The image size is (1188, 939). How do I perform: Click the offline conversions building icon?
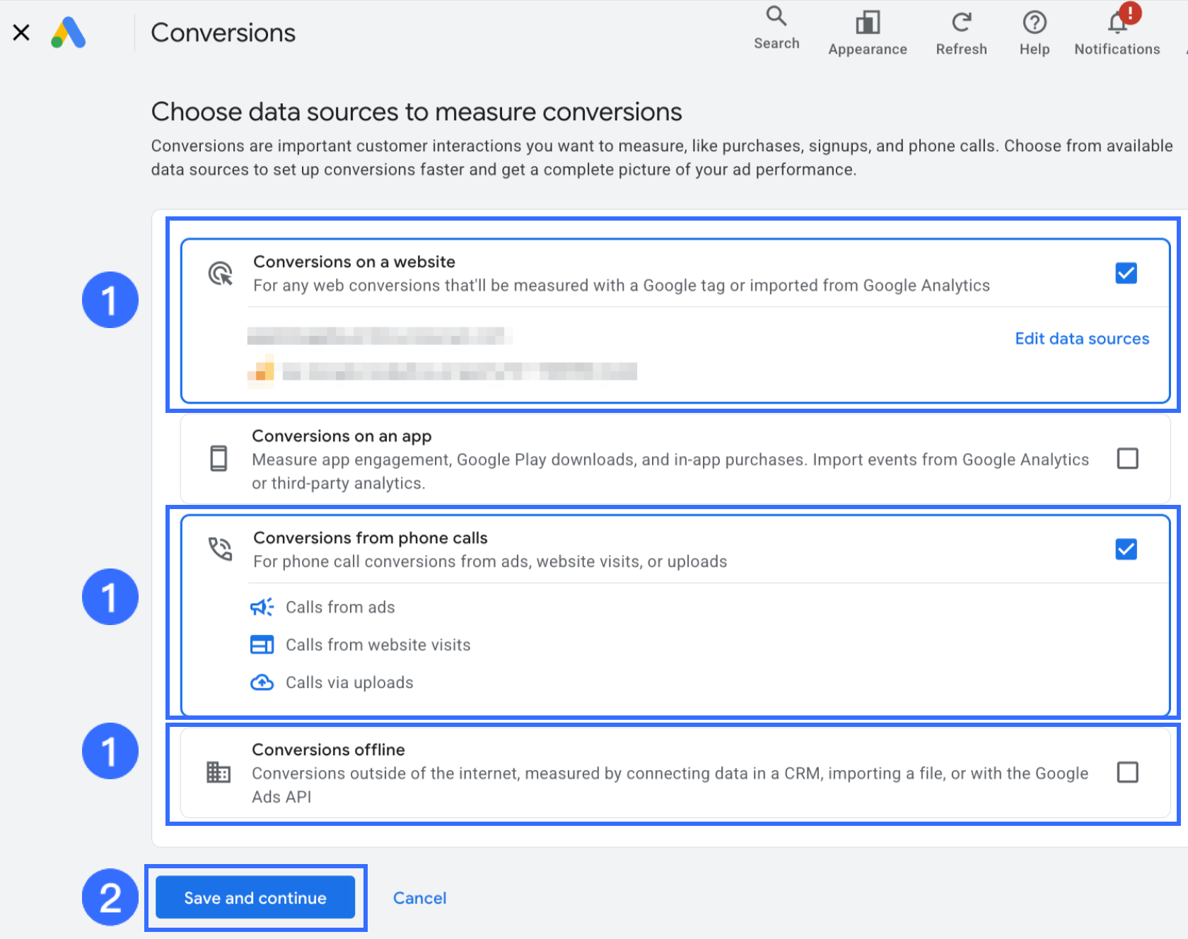click(x=219, y=772)
